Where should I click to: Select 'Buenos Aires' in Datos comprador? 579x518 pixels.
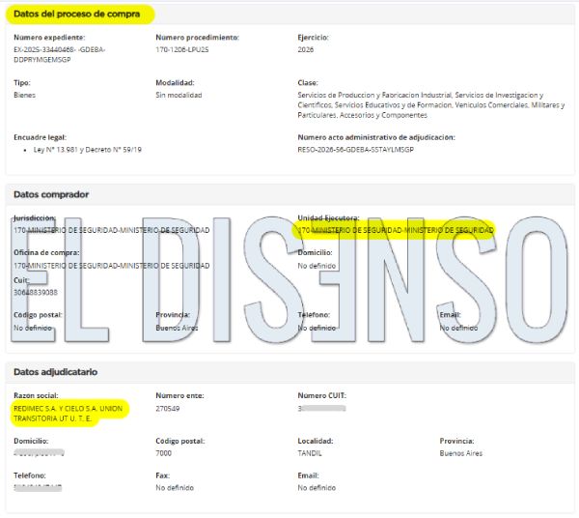coord(177,328)
